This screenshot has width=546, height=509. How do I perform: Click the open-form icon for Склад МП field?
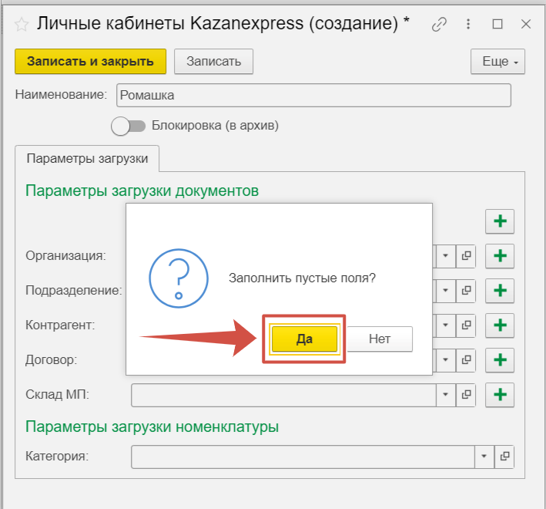tap(466, 395)
